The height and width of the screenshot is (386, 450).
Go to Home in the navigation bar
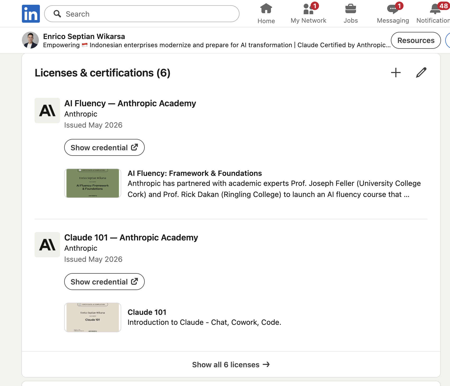[266, 14]
